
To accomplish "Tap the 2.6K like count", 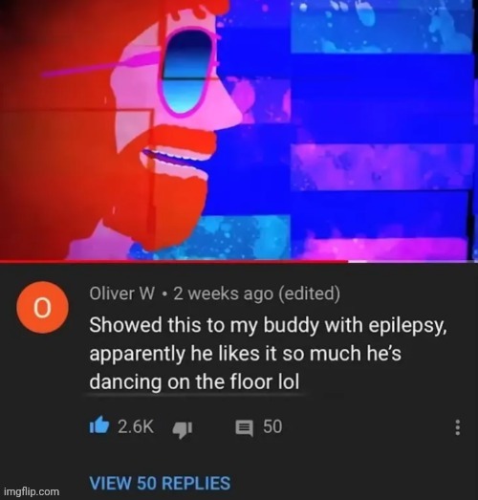I will tap(136, 426).
